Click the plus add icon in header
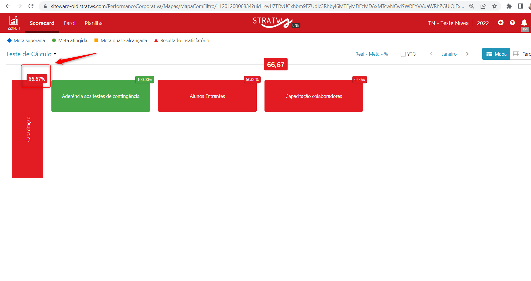This screenshot has width=531, height=281. tap(501, 22)
